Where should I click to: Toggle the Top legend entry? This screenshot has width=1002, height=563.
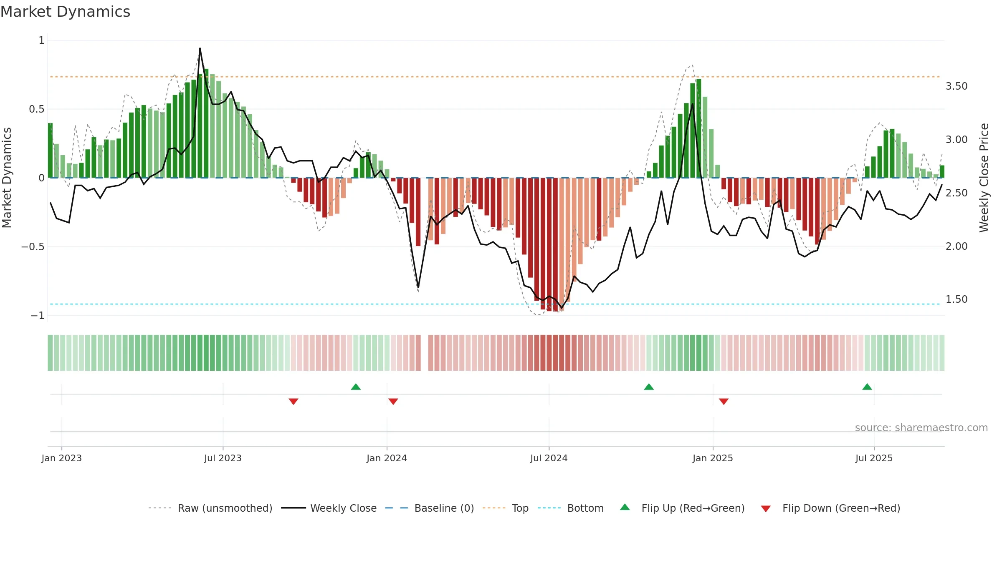[506, 508]
